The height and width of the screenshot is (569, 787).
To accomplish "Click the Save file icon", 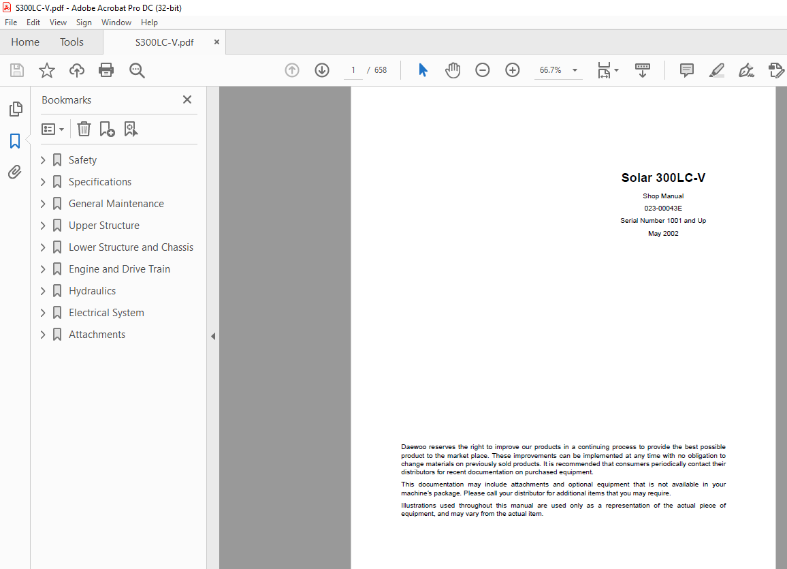I will 17,70.
